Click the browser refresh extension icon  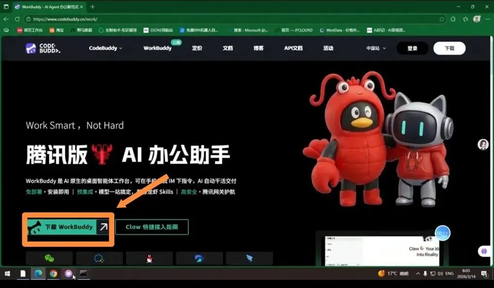pyautogui.click(x=453, y=19)
